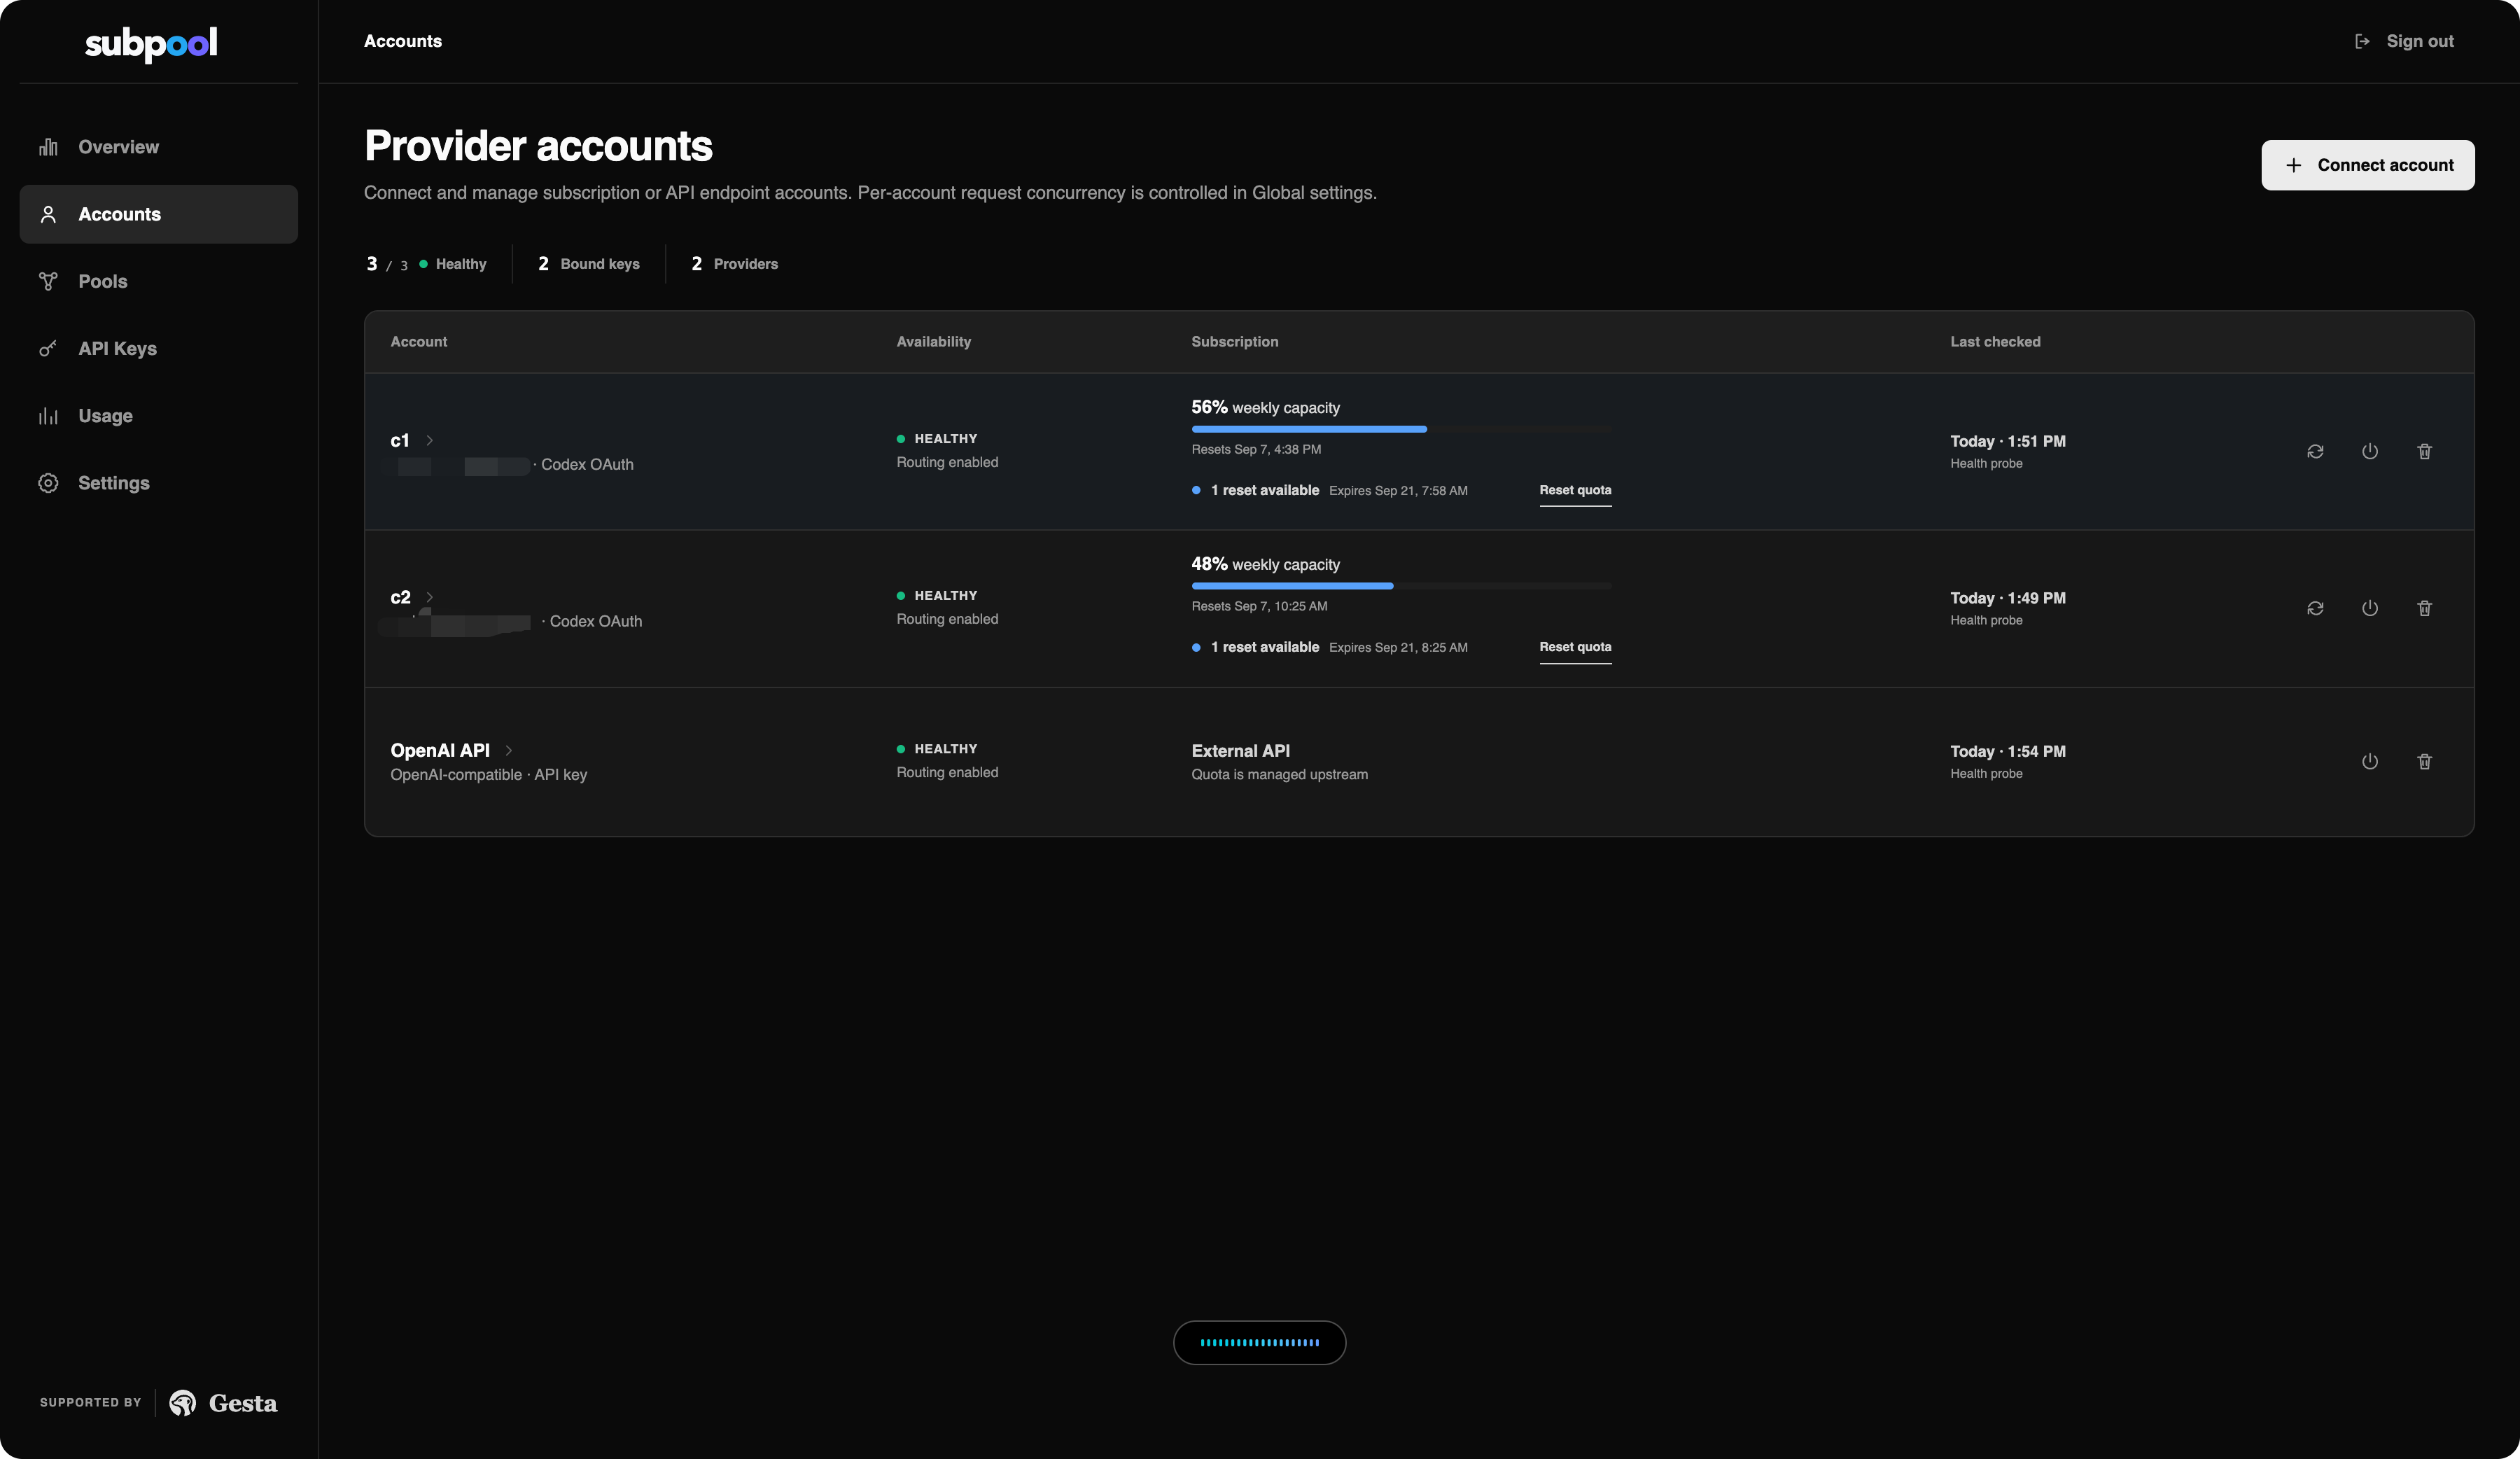Delete the OpenAI API account

(x=2425, y=761)
